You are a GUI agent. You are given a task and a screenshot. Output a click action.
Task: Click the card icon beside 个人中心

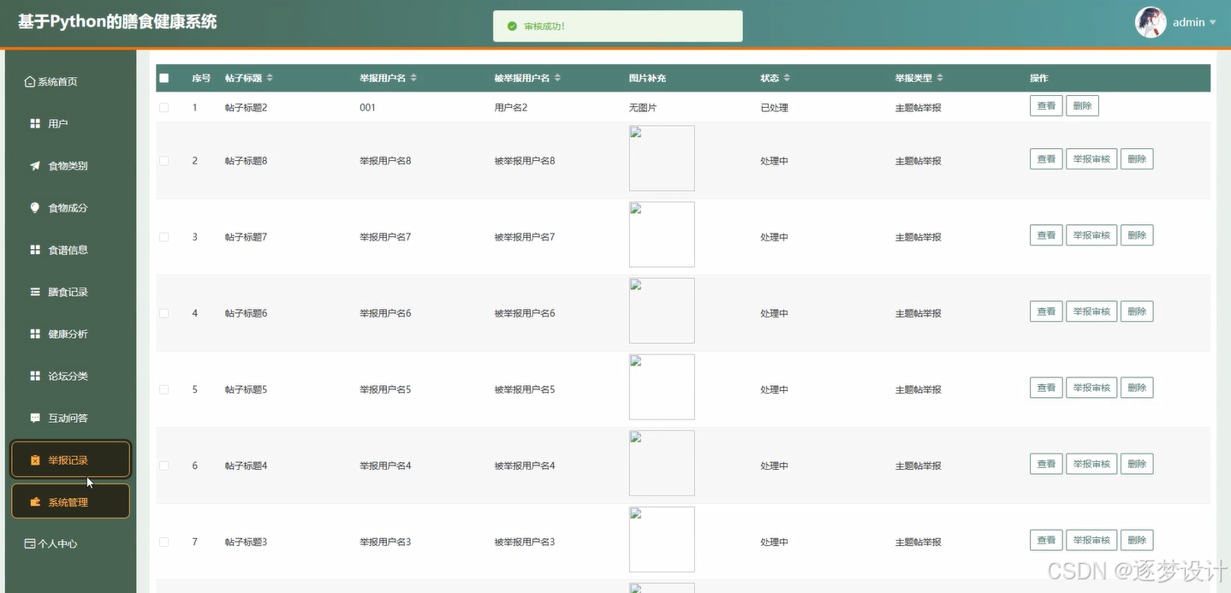[30, 543]
